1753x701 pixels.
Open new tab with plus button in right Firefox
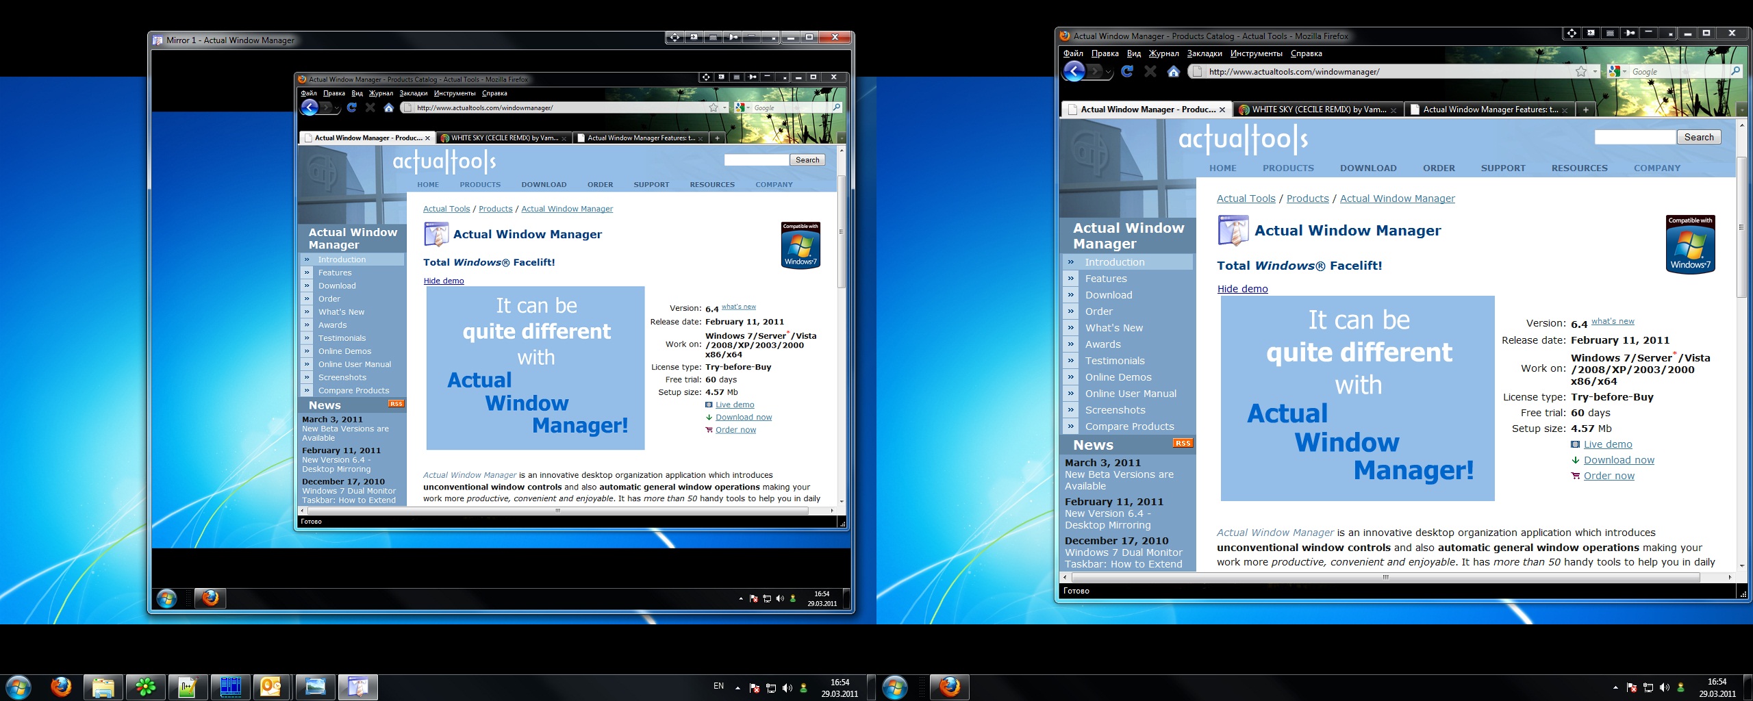click(x=1585, y=110)
